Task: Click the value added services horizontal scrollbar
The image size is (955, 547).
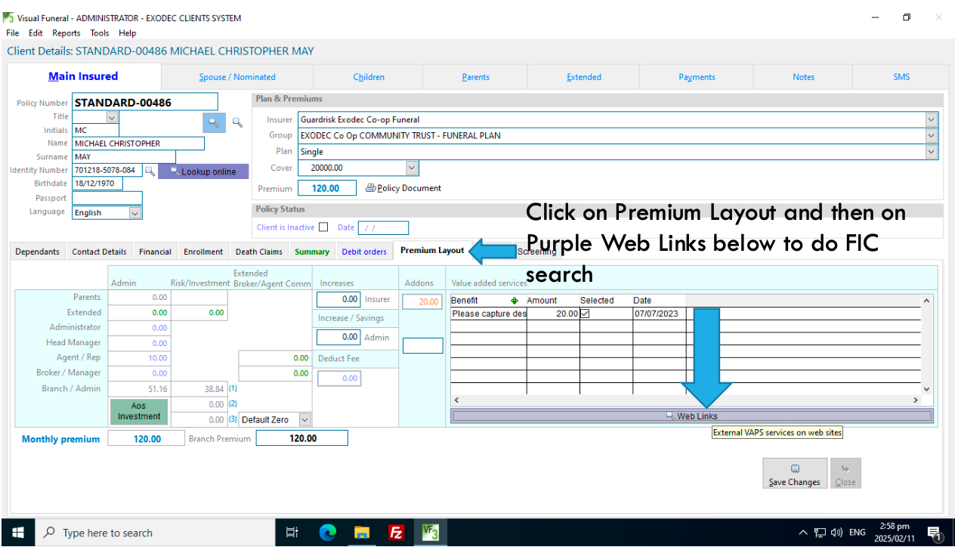Action: [686, 400]
